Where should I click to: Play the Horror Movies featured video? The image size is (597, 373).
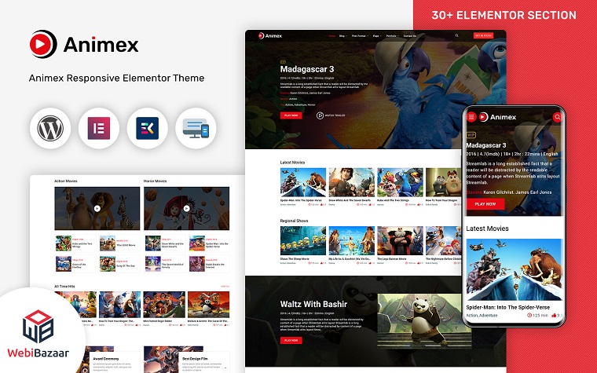click(186, 208)
